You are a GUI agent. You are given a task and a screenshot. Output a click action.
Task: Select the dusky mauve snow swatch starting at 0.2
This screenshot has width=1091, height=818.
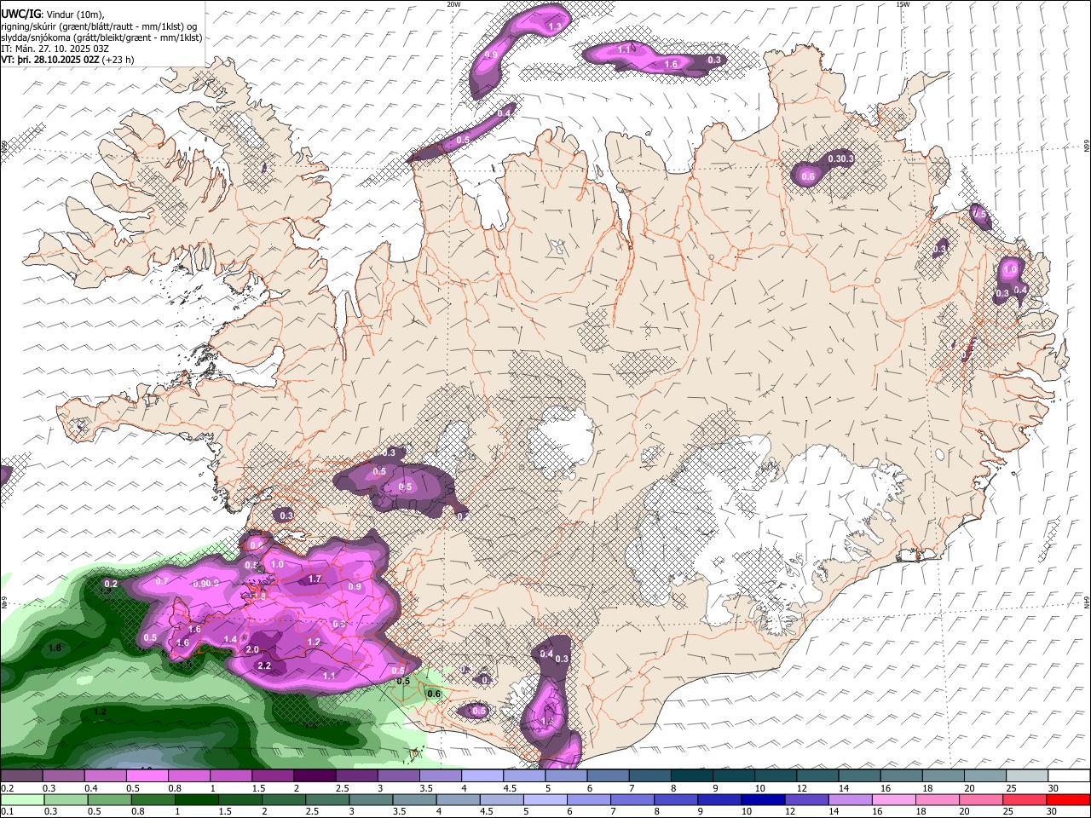pos(21,775)
